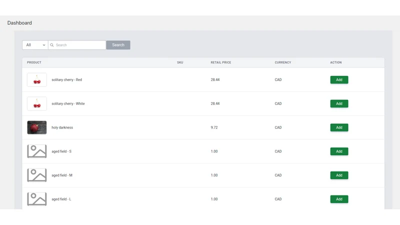Click 1.00 price in aged field - S row
The width and height of the screenshot is (400, 225).
214,151
